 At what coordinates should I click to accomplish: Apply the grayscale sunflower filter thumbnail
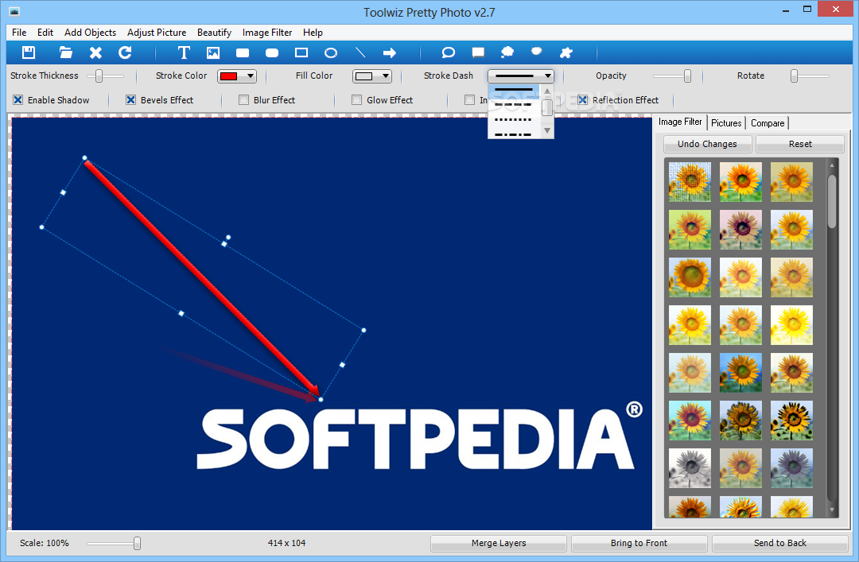pyautogui.click(x=690, y=468)
